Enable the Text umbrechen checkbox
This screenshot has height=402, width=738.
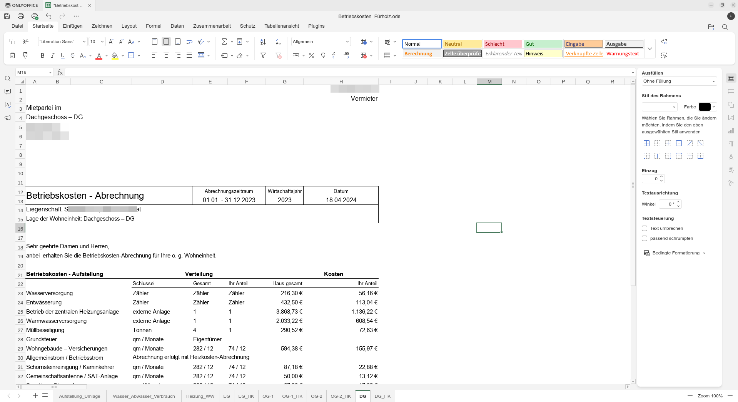(644, 228)
